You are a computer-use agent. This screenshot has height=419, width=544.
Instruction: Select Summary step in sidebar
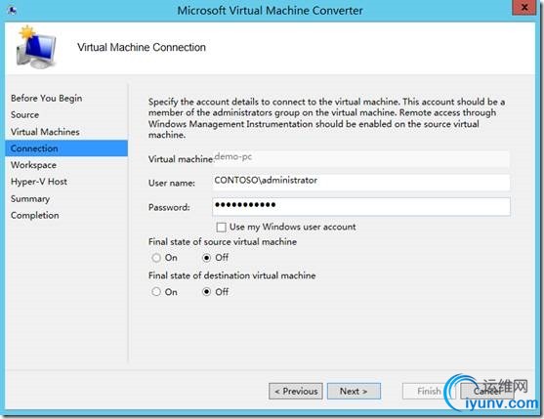pyautogui.click(x=30, y=198)
